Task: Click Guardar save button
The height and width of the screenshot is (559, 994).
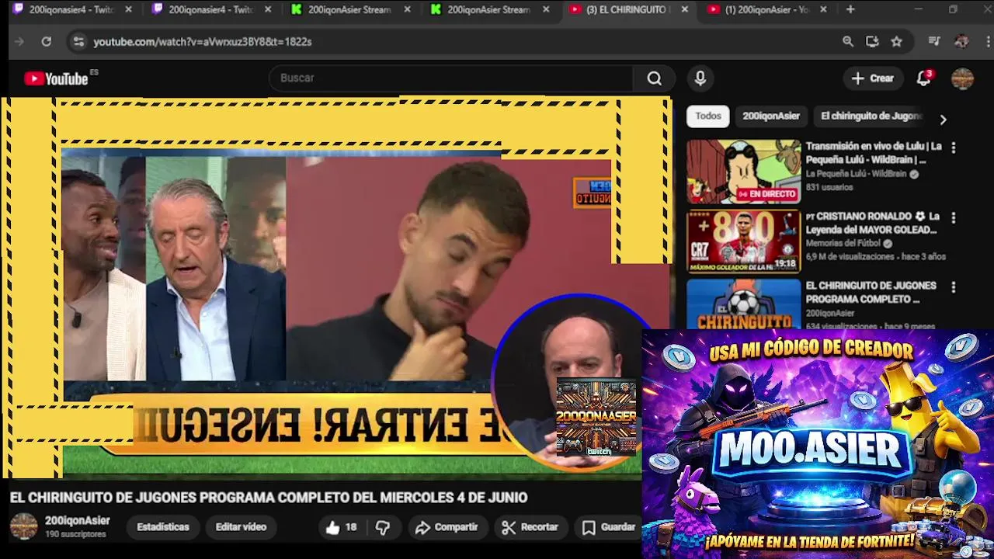Action: click(x=610, y=528)
